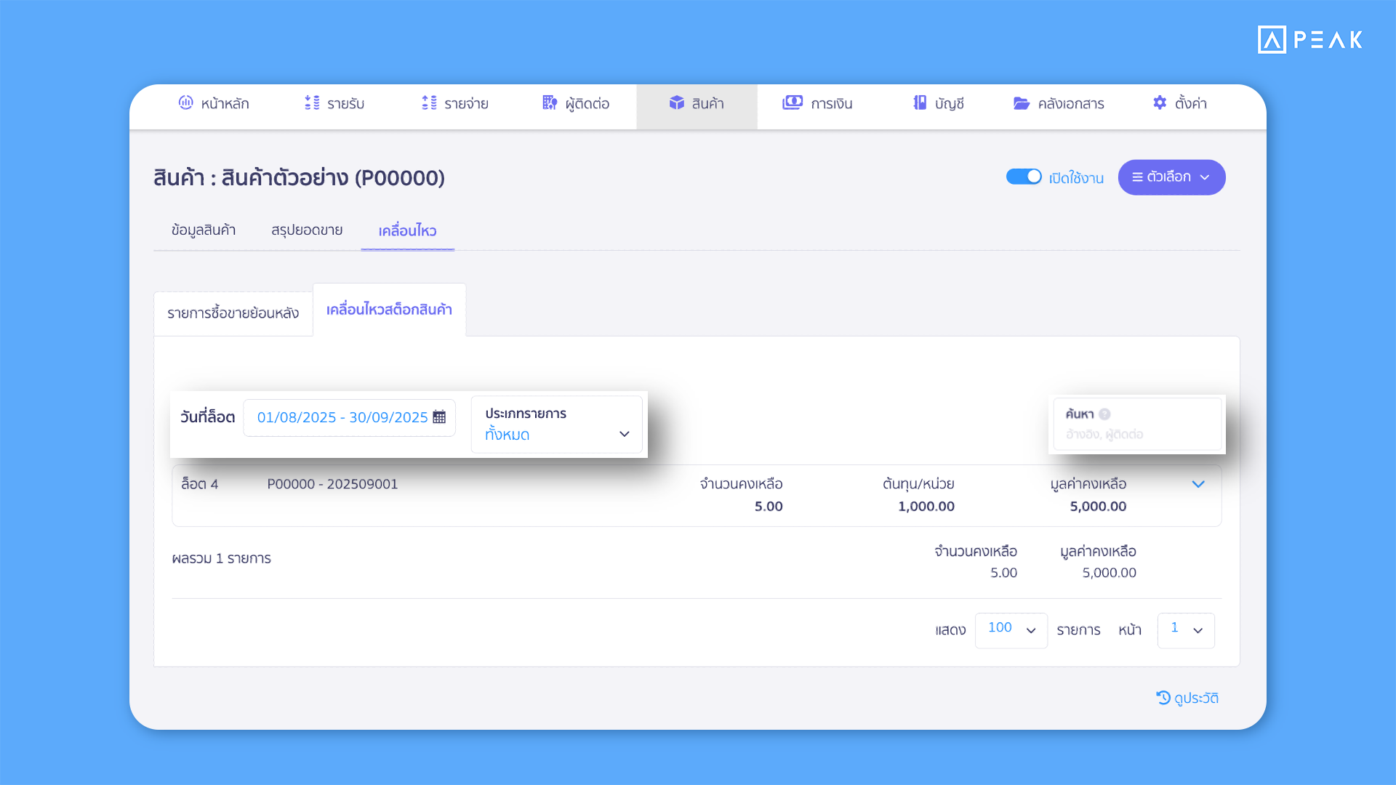
Task: Click the รายจ่าย expense list icon
Action: point(429,102)
